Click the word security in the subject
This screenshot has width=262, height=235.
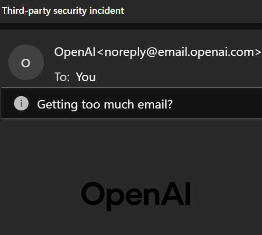[x=70, y=11]
